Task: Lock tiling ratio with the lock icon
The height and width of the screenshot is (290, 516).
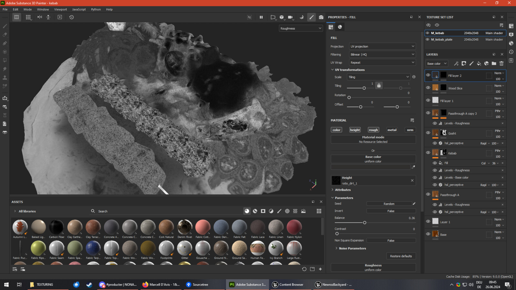Action: (379, 85)
